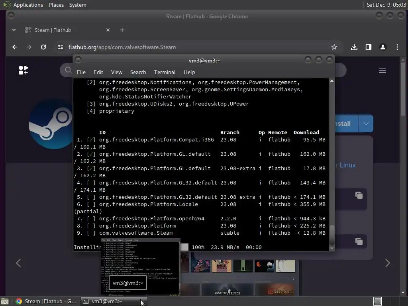This screenshot has width=408, height=306.
Task: Click the Steam app logo
Action: pos(51,124)
